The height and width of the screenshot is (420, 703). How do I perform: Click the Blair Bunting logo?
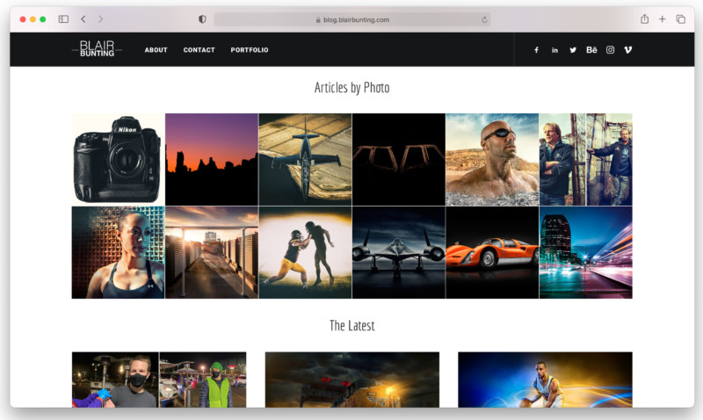97,49
